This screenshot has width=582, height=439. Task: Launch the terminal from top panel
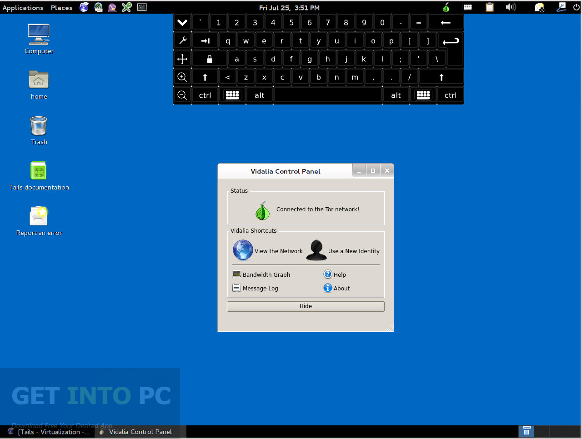point(142,7)
